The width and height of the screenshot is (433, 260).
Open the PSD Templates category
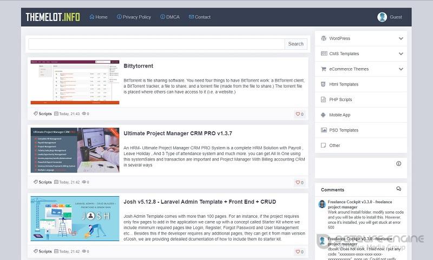click(344, 130)
